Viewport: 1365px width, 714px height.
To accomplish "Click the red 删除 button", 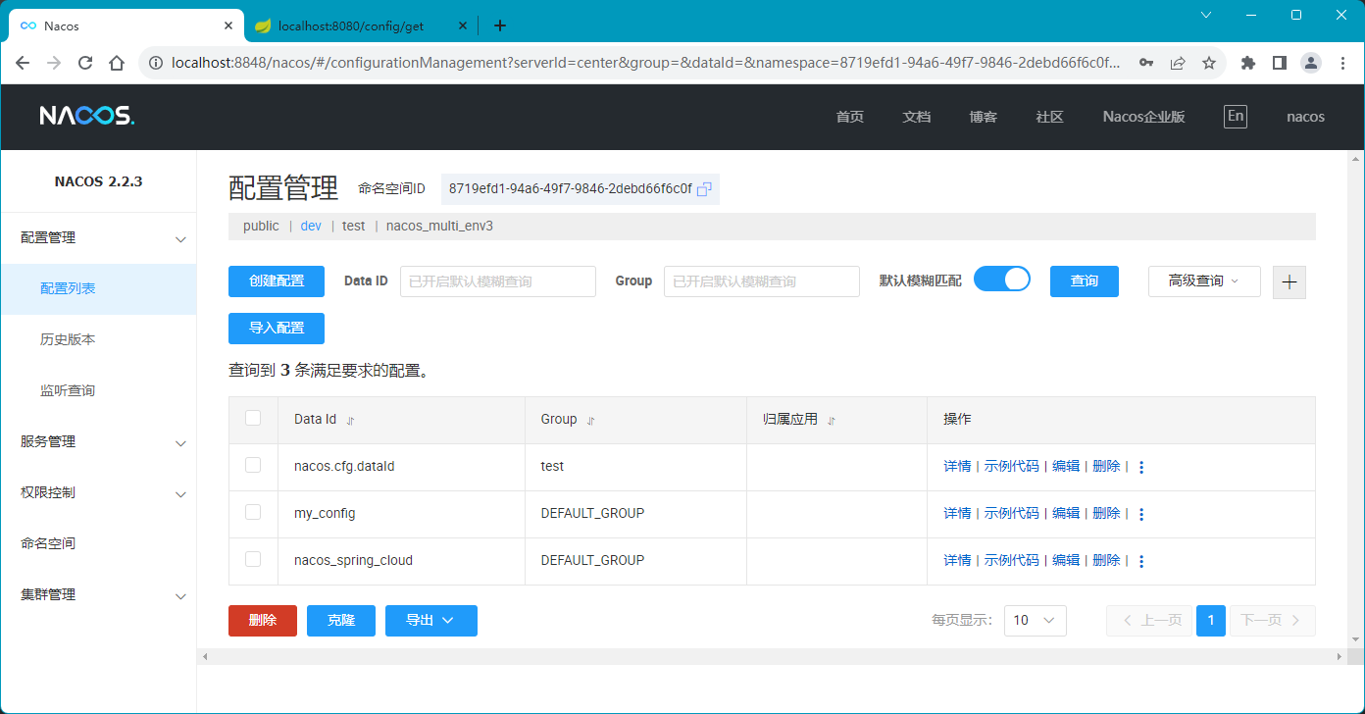I will pyautogui.click(x=263, y=621).
